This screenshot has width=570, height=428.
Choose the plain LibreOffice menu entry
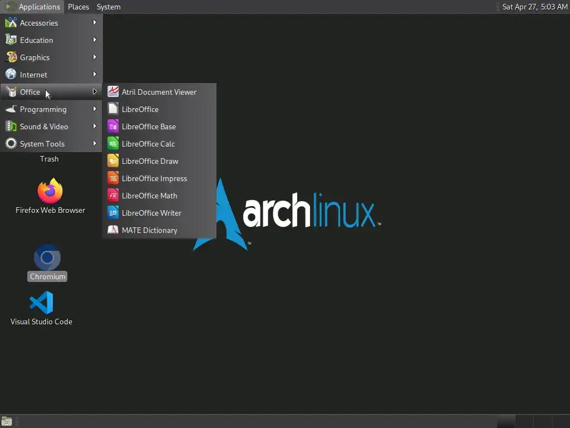pyautogui.click(x=160, y=109)
